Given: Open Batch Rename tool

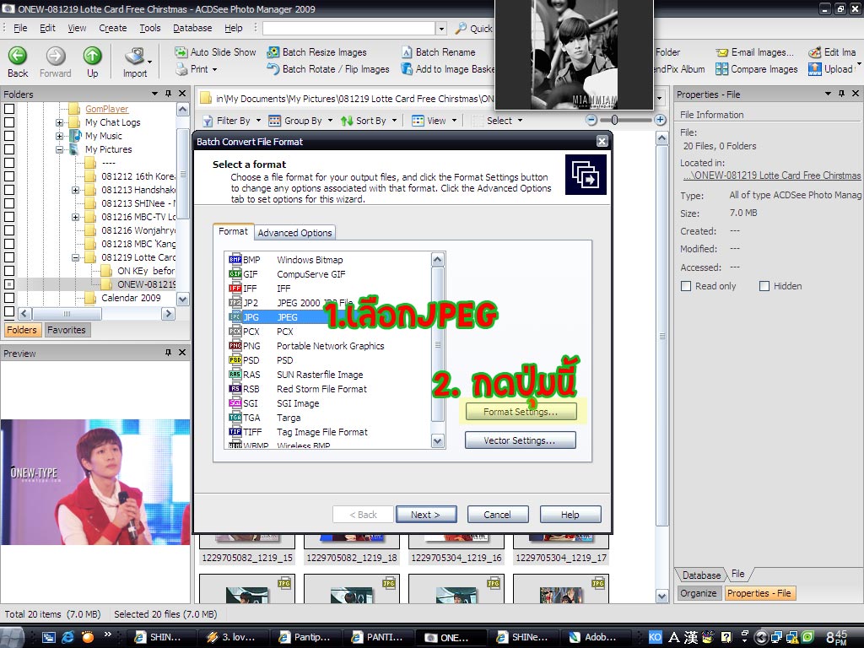Looking at the screenshot, I should tap(438, 51).
